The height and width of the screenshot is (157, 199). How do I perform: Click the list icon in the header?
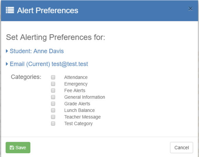pos(10,11)
